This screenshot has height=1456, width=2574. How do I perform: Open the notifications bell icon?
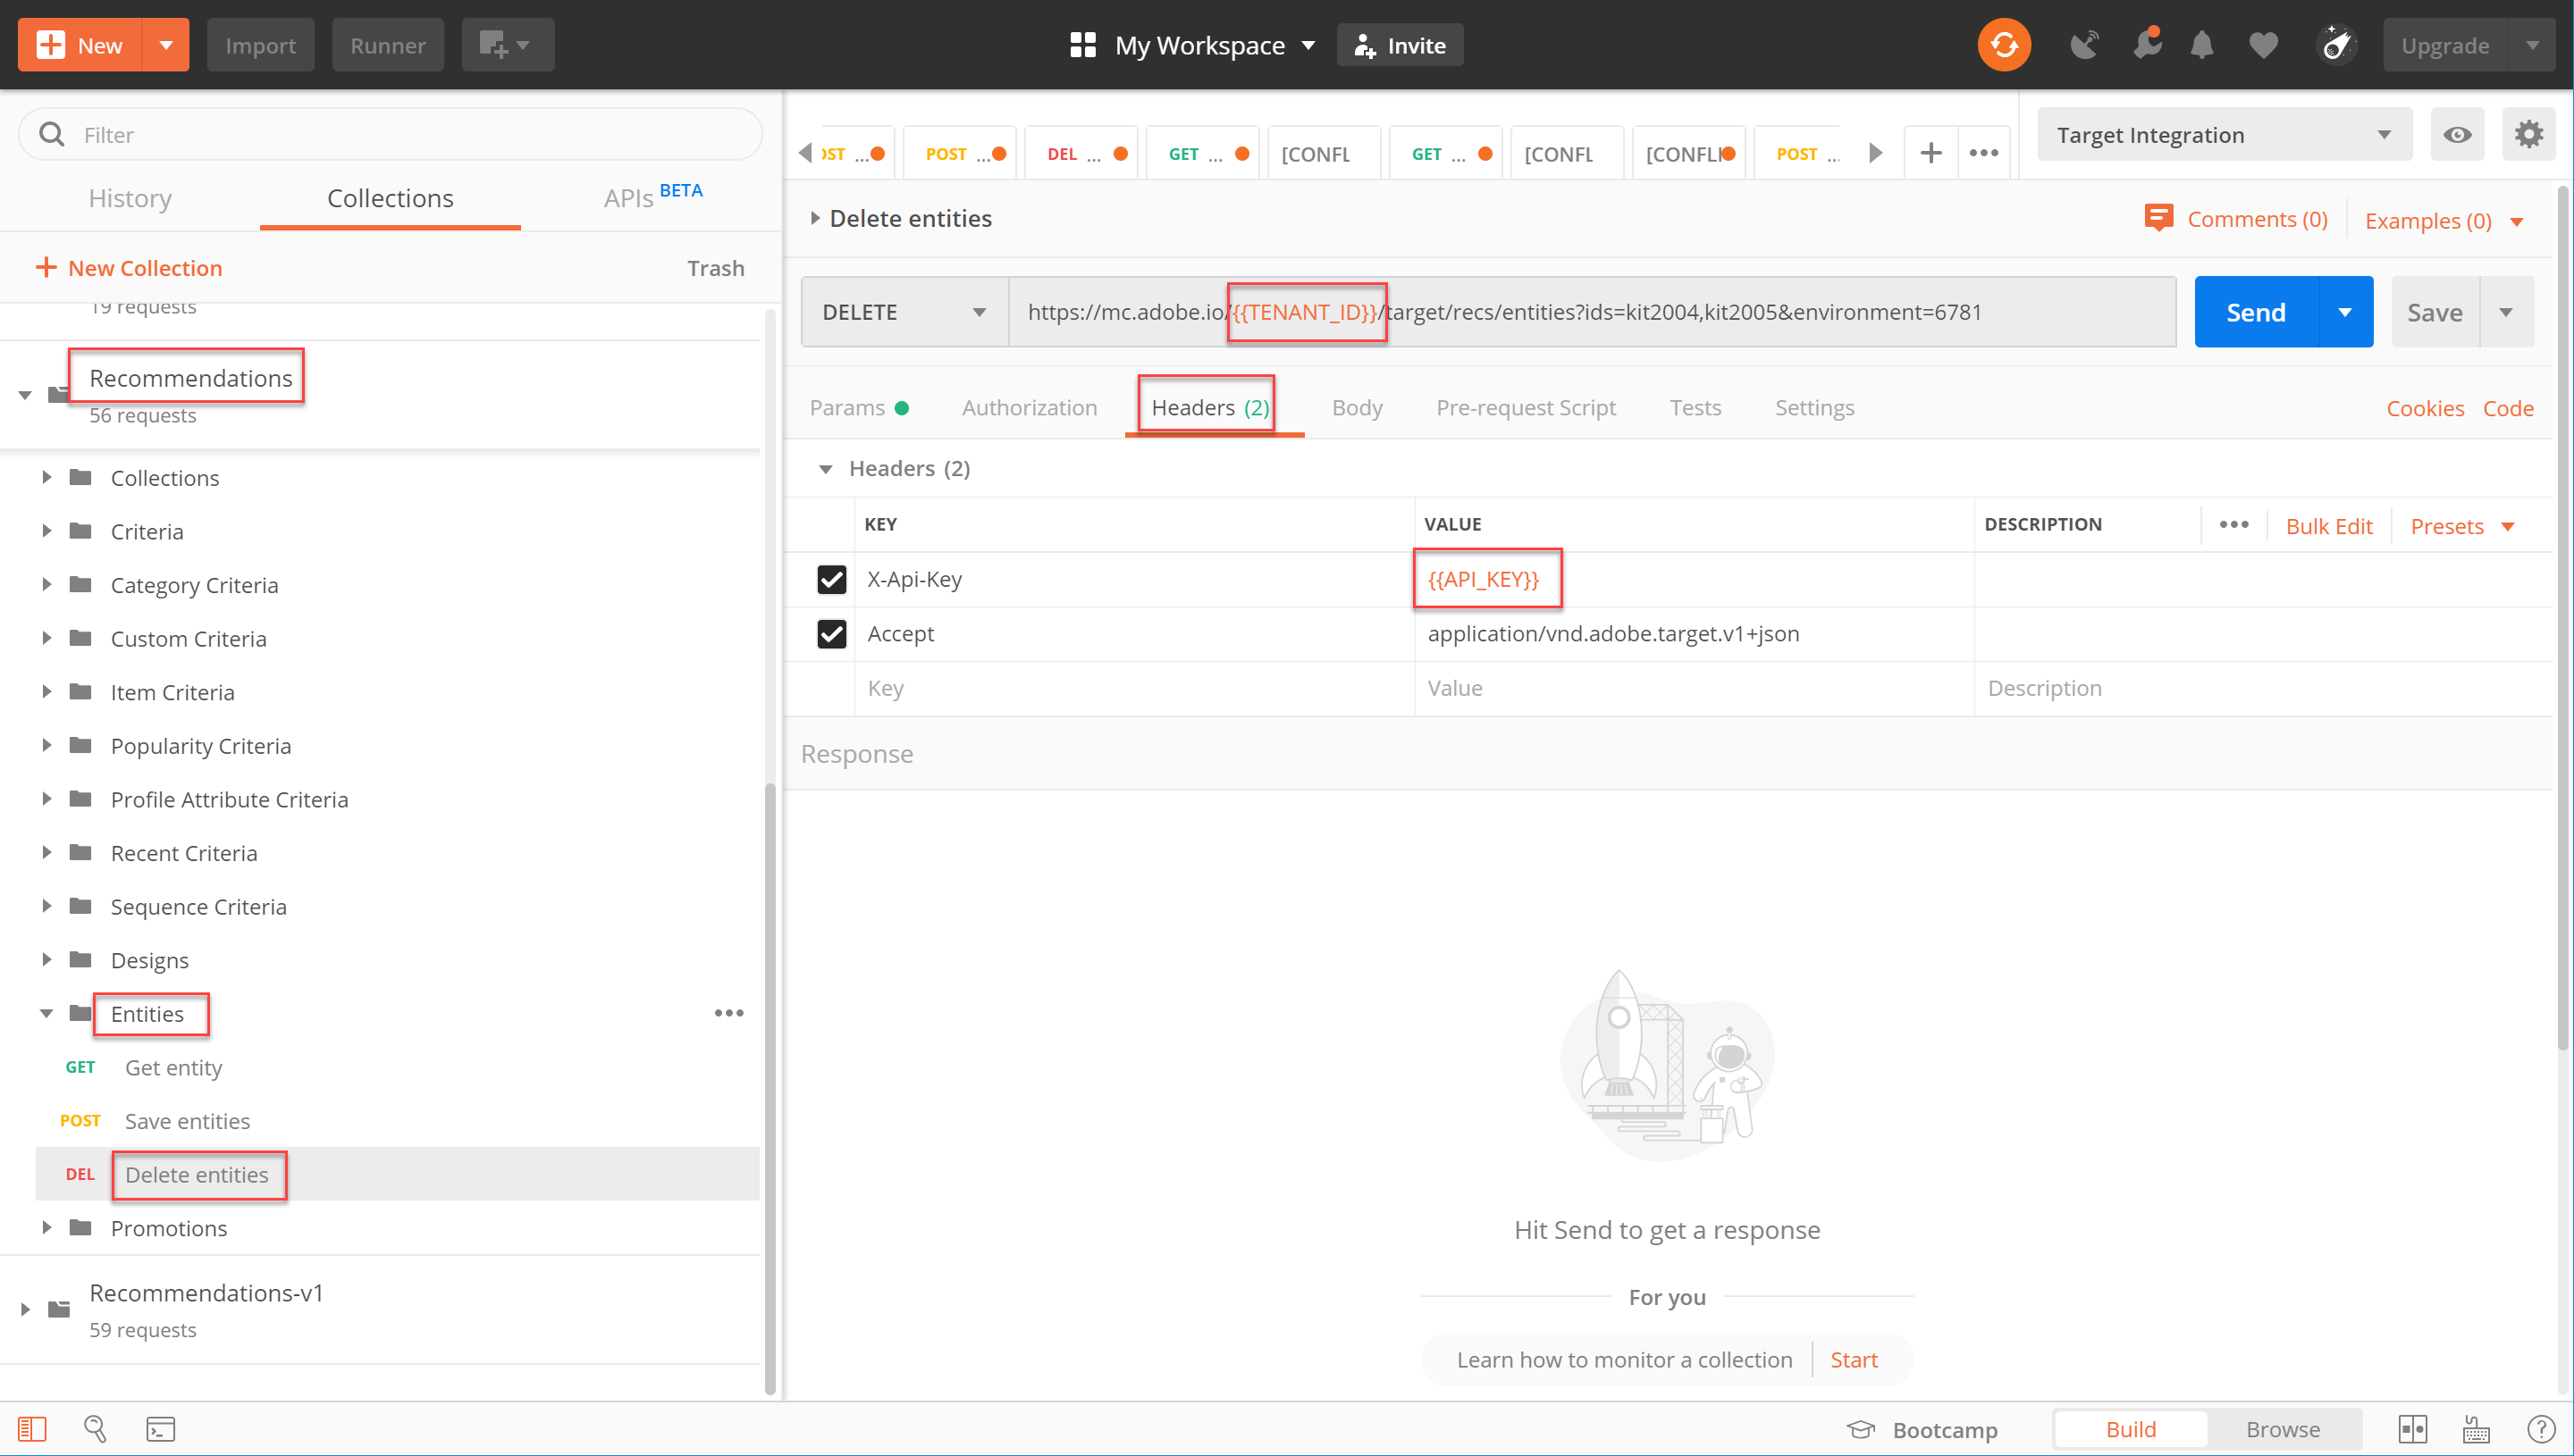pyautogui.click(x=2200, y=45)
